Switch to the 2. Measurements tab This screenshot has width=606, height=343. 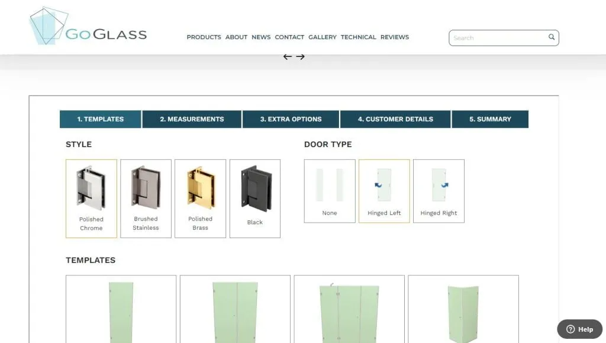click(x=192, y=119)
